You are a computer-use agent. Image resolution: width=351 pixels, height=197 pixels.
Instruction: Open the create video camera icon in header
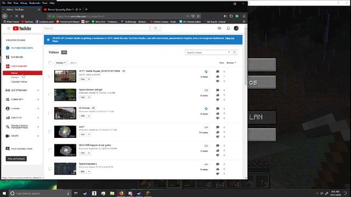tap(219, 28)
